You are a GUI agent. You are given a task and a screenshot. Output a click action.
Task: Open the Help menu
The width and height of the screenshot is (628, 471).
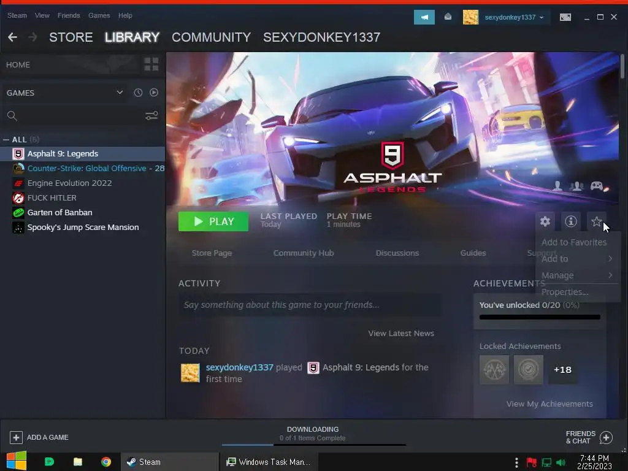[125, 15]
